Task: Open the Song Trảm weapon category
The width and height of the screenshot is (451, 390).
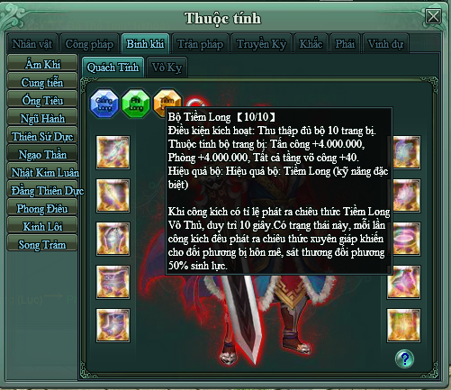Action: pos(42,244)
